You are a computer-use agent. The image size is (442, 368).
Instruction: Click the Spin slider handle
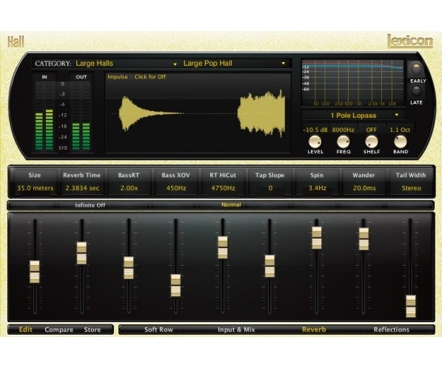(x=317, y=238)
